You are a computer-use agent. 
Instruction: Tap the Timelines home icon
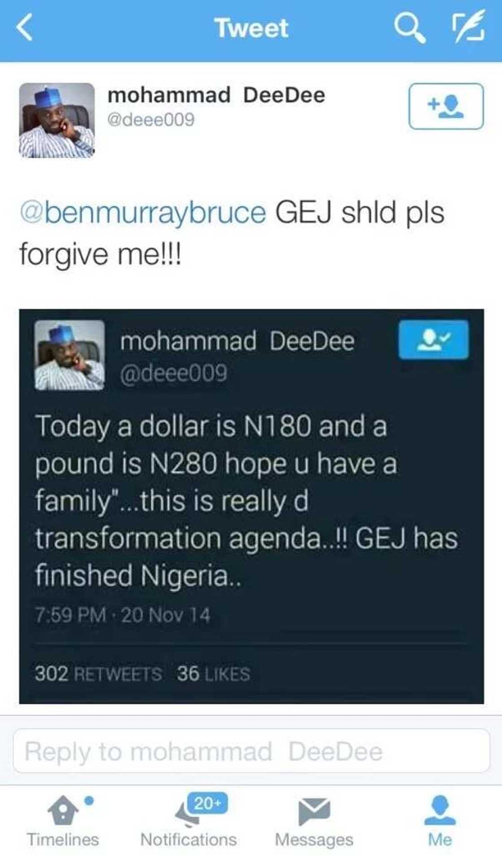point(63,810)
